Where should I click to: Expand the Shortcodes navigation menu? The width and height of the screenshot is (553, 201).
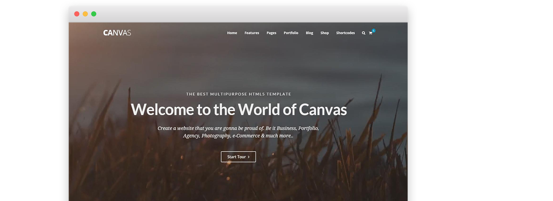[x=345, y=33]
